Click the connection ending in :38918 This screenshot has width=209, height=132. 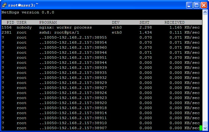point(73,108)
